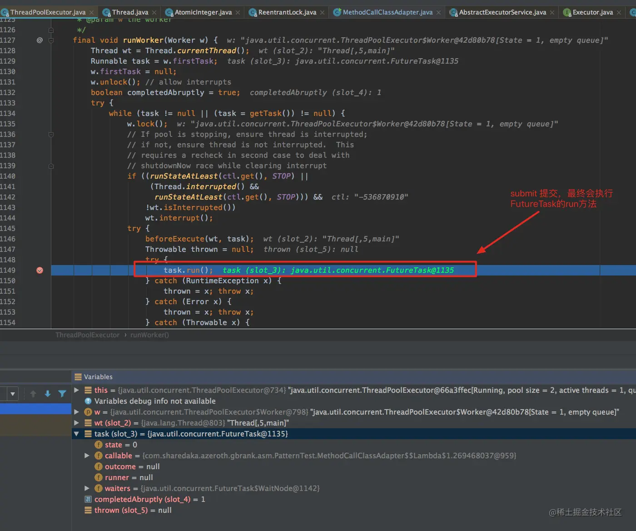Click 'task.run();' code on line 1149
This screenshot has width=636, height=531.
(188, 270)
